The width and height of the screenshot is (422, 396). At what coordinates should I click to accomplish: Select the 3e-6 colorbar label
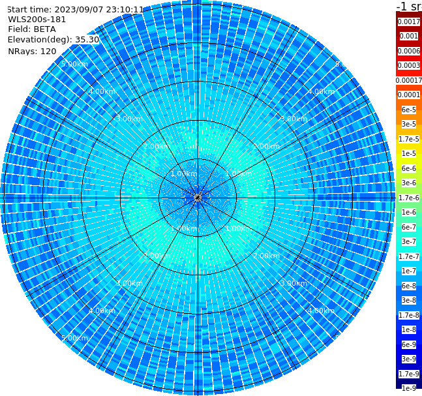[408, 183]
